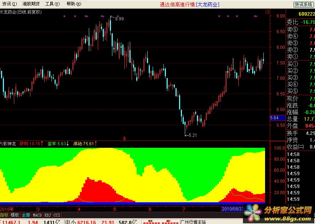Click the 买① buy order row
The image size is (315, 224).
(x=300, y=64)
